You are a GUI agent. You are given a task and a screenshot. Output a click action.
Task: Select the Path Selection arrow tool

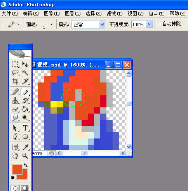pyautogui.click(x=15, y=128)
